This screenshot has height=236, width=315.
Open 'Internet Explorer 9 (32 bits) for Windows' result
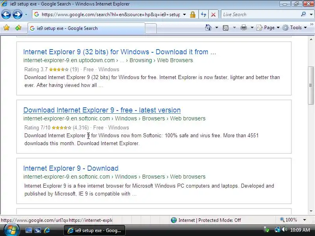(120, 52)
